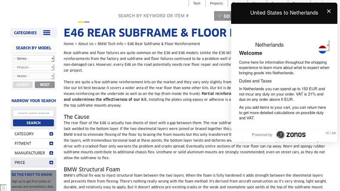Switch popup language to nl
This screenshot has width=340, height=191.
(327, 133)
